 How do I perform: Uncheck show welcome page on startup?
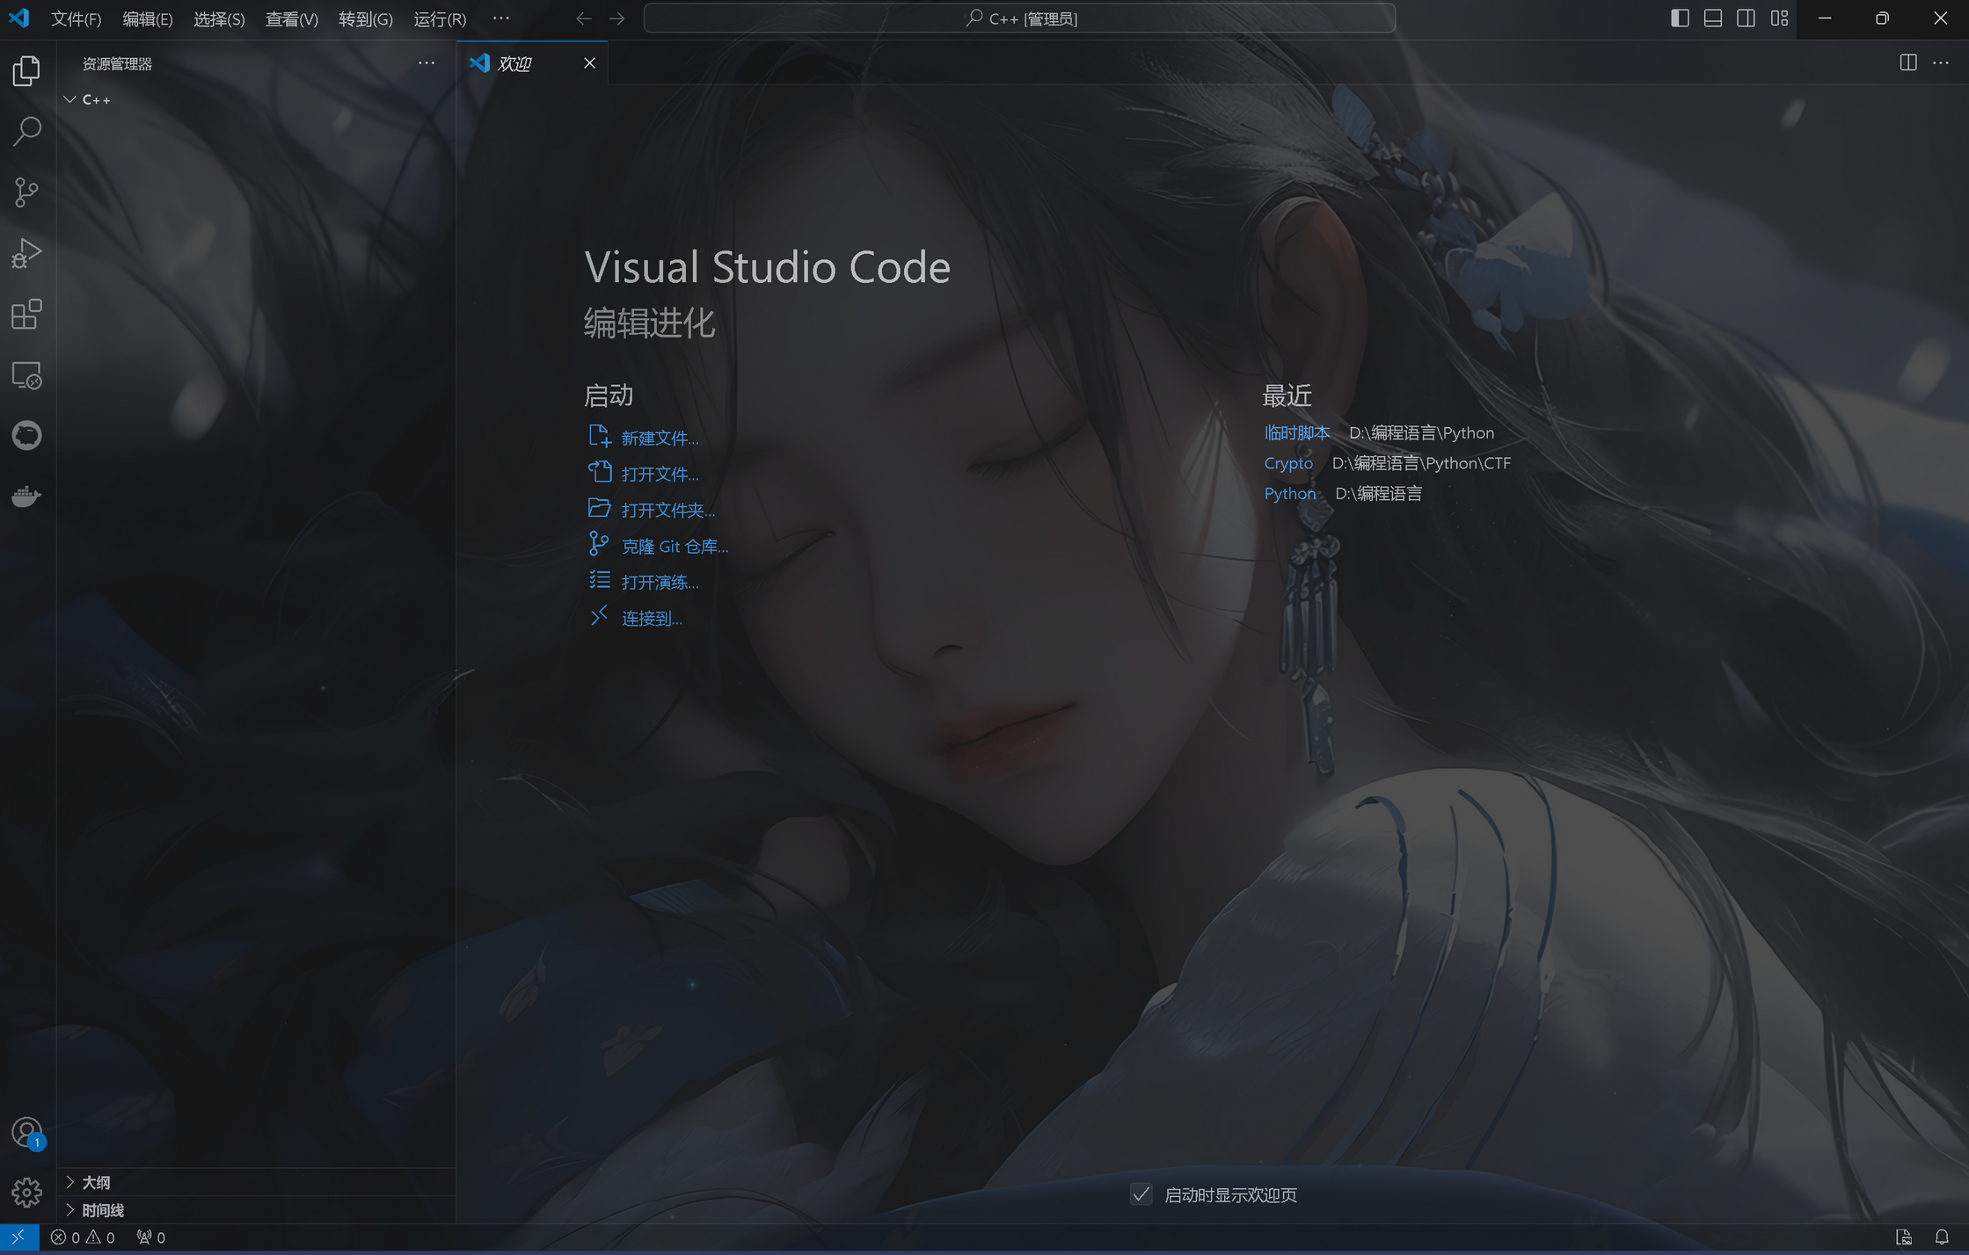tap(1141, 1194)
